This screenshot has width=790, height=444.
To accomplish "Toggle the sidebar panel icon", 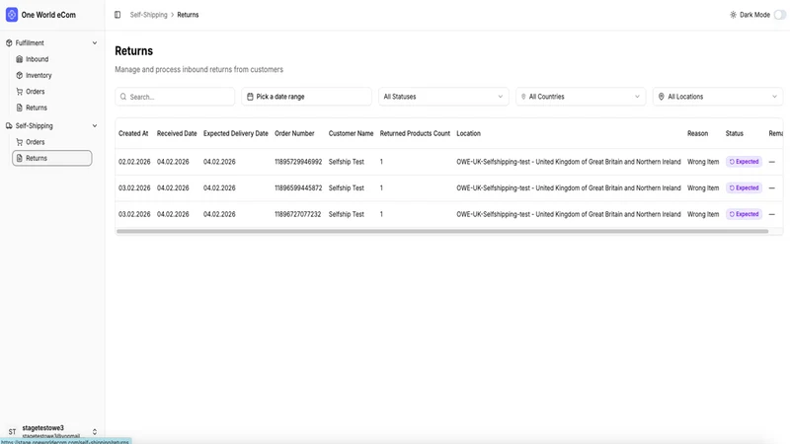I will pos(118,15).
